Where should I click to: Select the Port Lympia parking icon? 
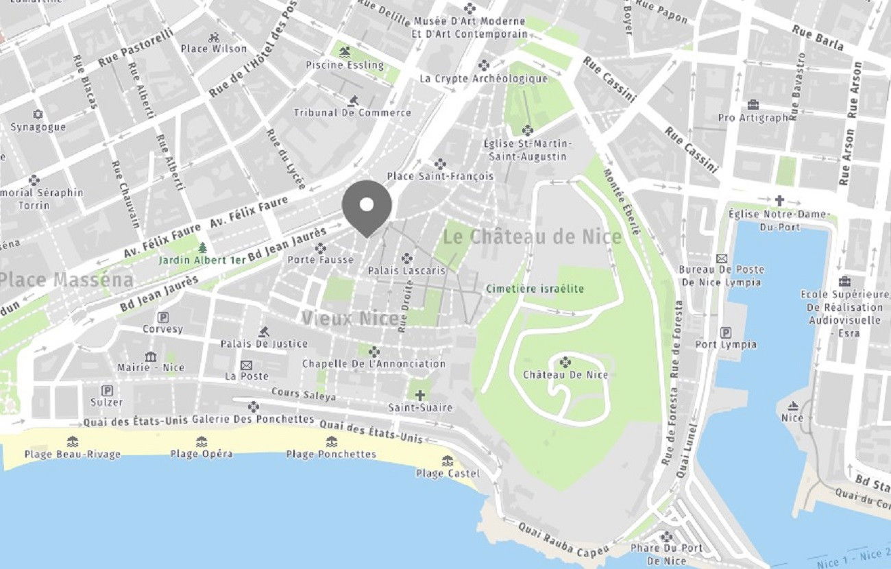(x=726, y=332)
